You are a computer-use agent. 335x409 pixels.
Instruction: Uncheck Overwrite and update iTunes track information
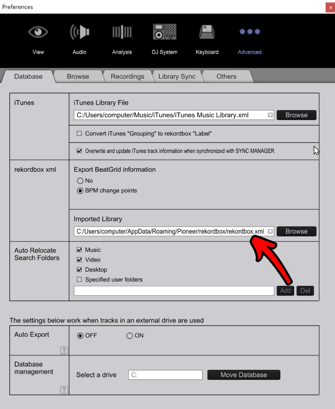click(79, 151)
